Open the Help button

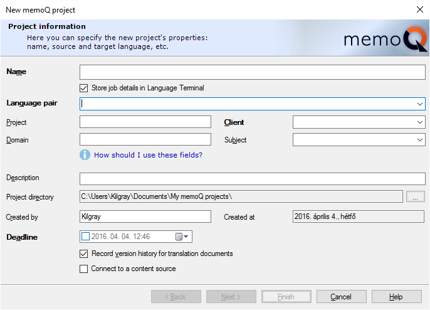point(397,297)
